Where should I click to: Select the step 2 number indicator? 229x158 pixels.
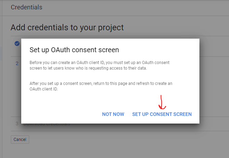point(17,63)
